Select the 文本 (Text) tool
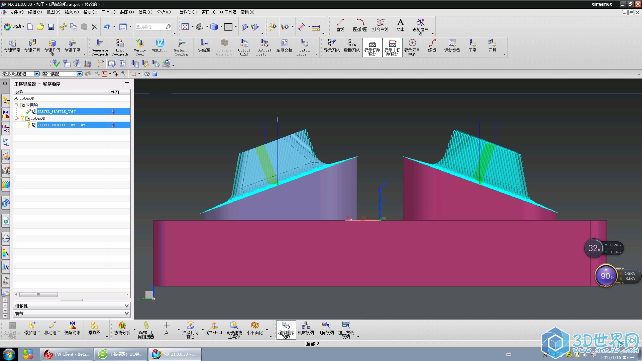The width and height of the screenshot is (642, 361). coord(400,25)
